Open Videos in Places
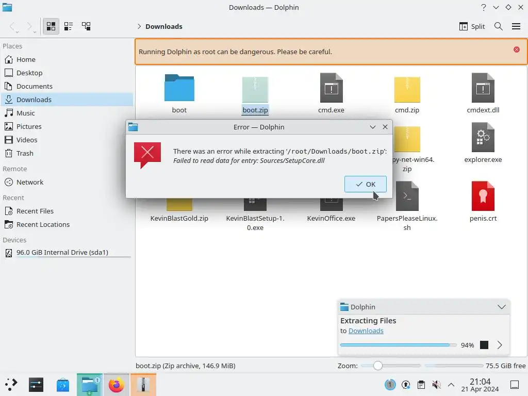The height and width of the screenshot is (396, 528). (67, 140)
